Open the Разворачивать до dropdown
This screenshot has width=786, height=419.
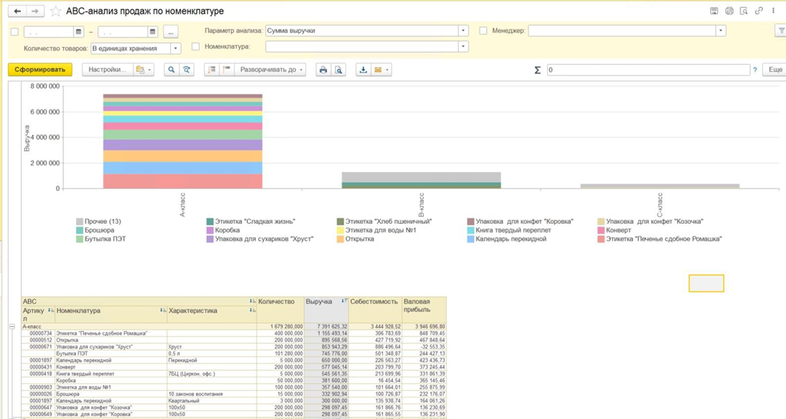[272, 70]
